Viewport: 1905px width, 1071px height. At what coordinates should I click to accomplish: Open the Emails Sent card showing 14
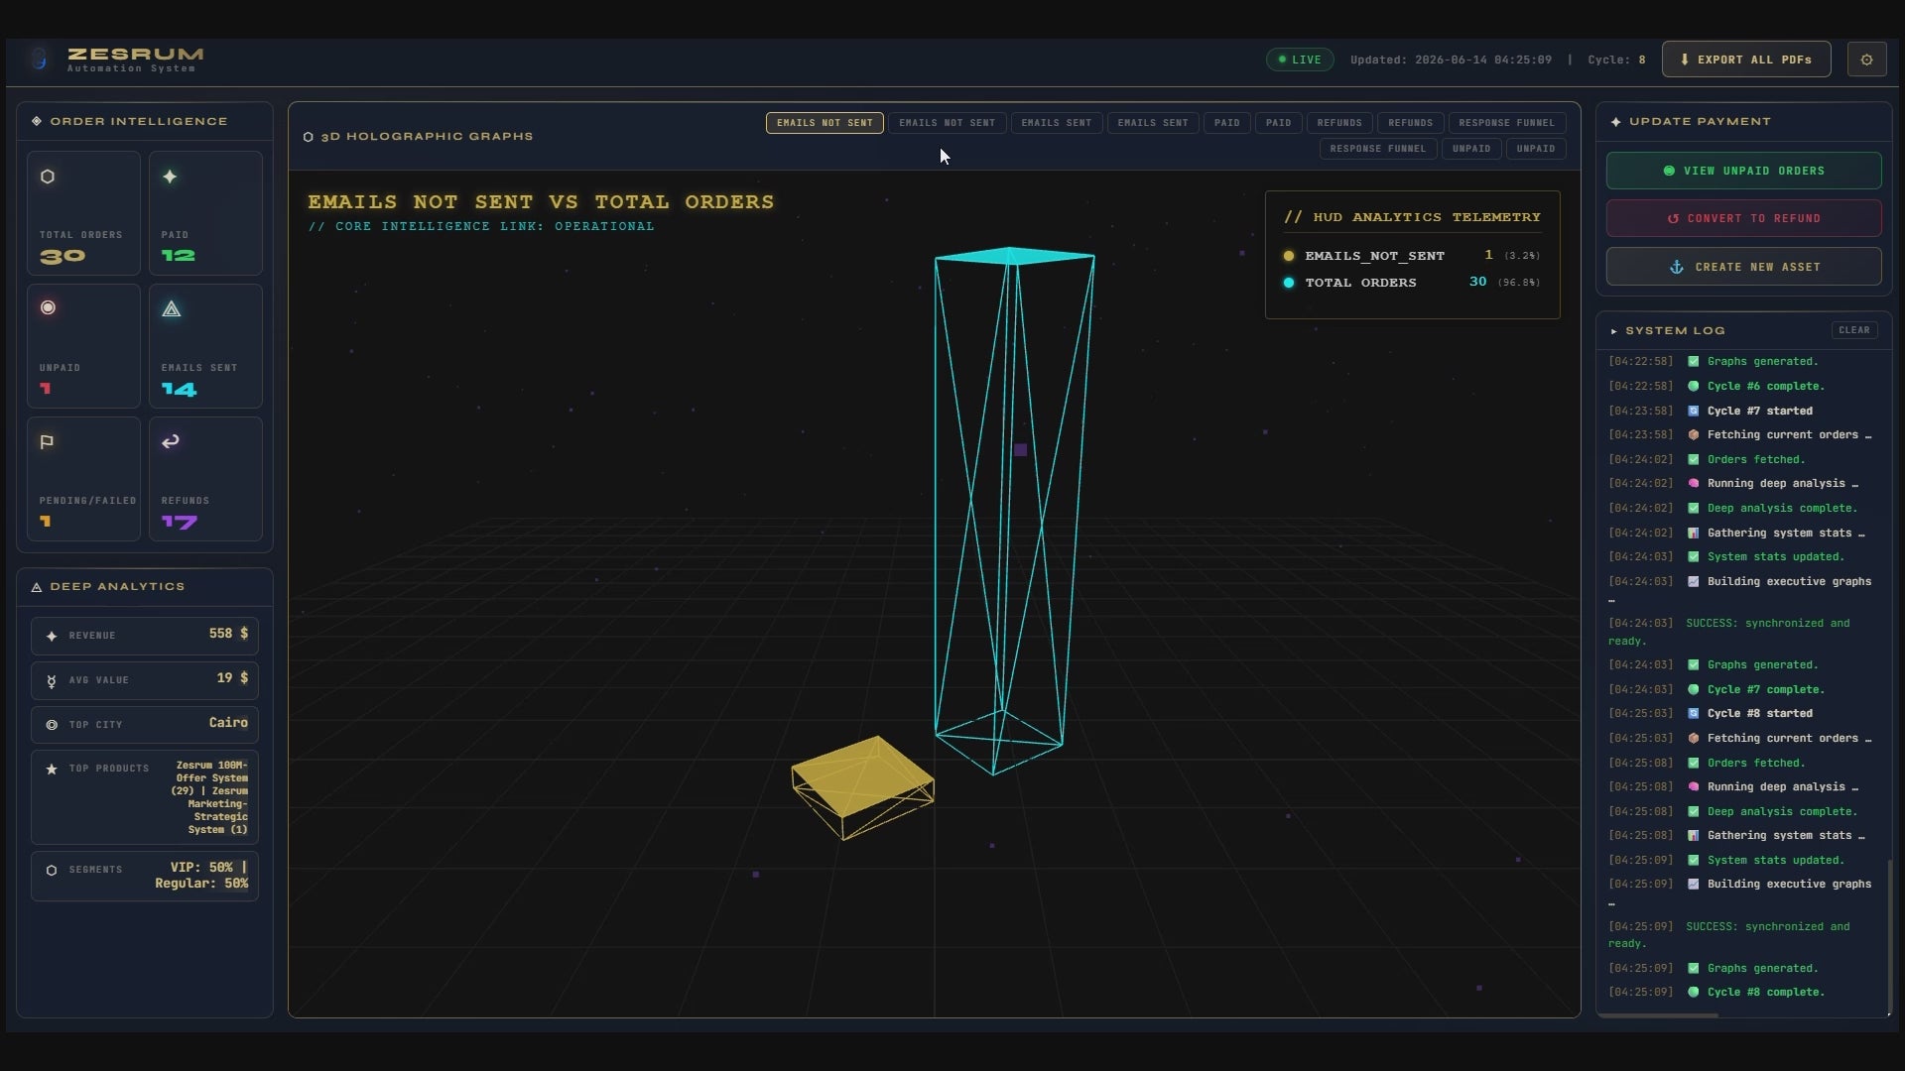(205, 346)
